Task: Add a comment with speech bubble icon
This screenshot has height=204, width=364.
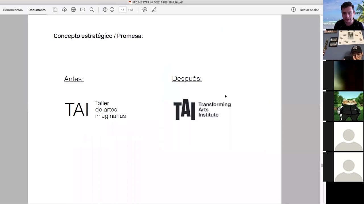Action: coord(145,10)
